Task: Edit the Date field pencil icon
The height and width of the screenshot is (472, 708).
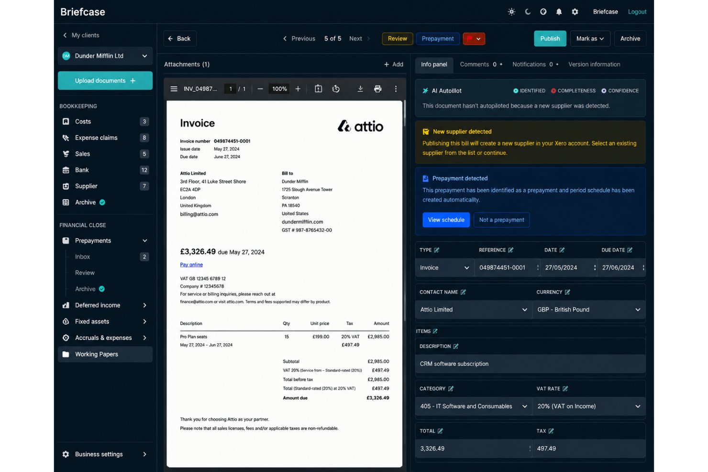Action: coord(562,250)
